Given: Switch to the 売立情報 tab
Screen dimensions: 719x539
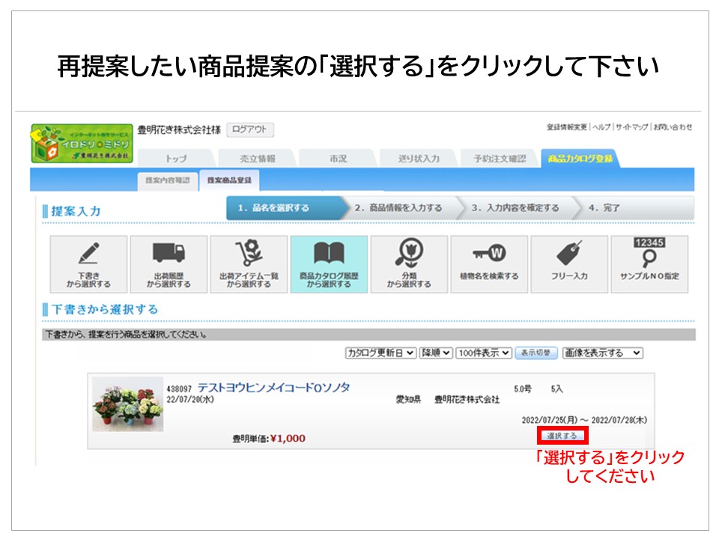Looking at the screenshot, I should point(257,159).
